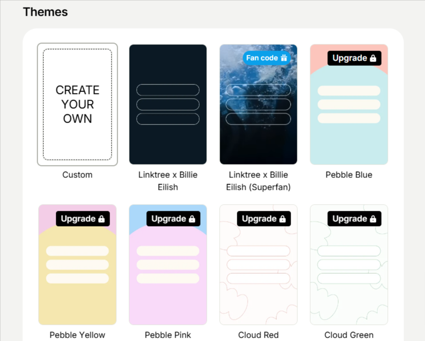Image resolution: width=425 pixels, height=341 pixels.
Task: Click the lock icon on Pebble Blue's Upgrade badge
Action: click(x=373, y=58)
